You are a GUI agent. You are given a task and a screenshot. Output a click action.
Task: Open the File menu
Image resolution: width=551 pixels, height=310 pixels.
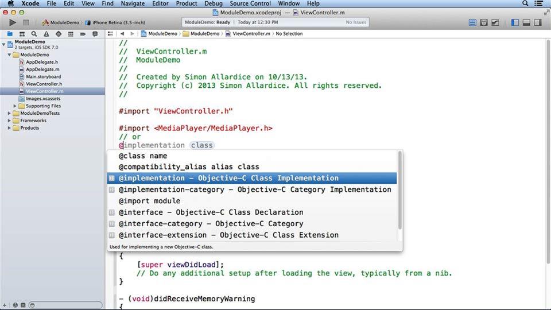coord(51,3)
